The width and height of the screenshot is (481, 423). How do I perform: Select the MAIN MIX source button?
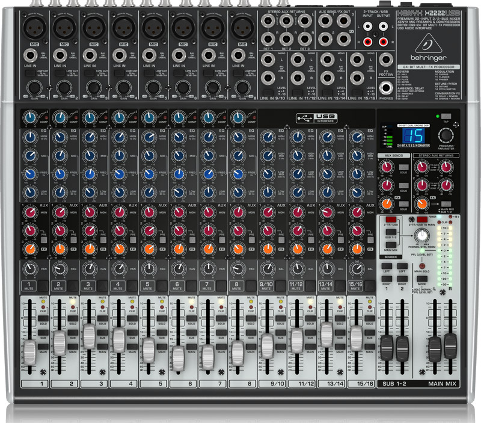click(x=391, y=245)
